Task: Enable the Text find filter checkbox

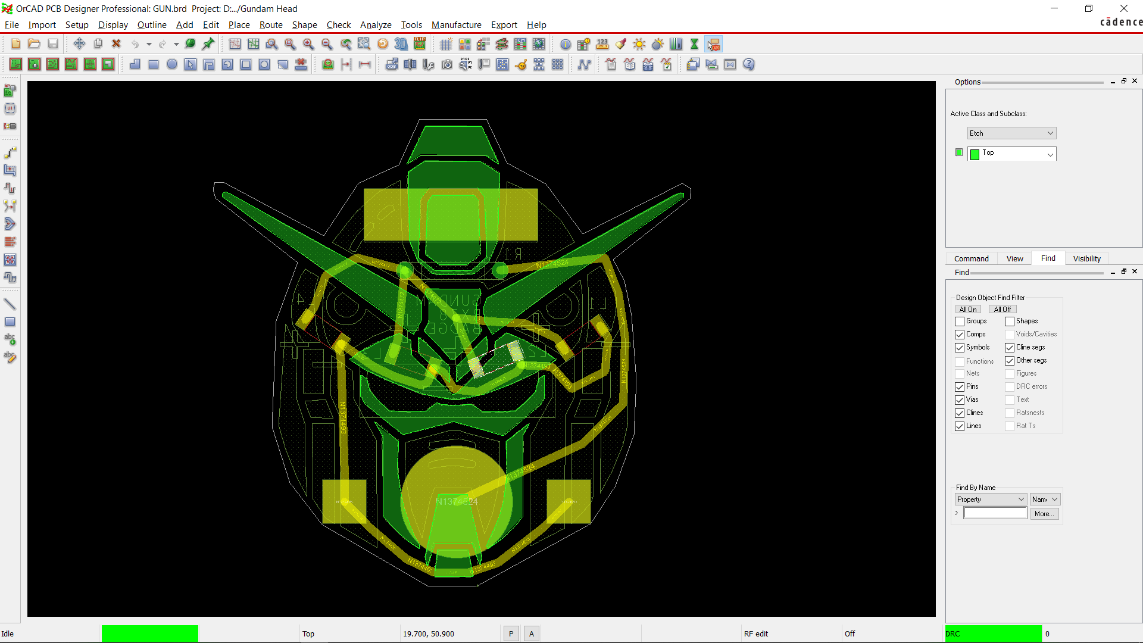Action: click(1009, 399)
